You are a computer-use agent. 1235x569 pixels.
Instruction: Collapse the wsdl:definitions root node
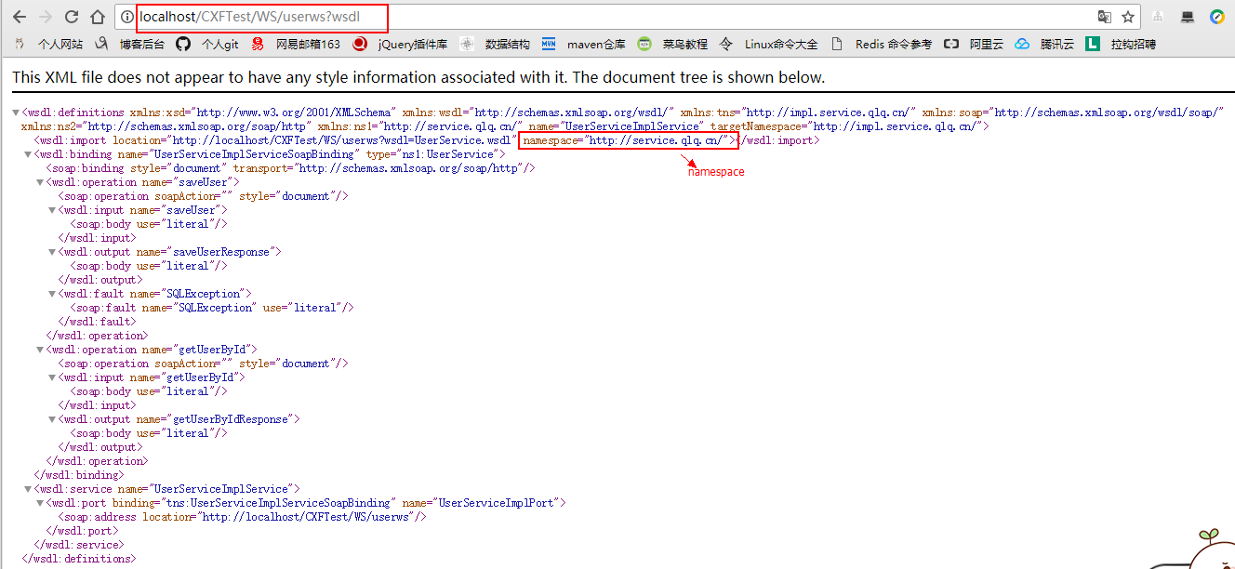point(17,112)
